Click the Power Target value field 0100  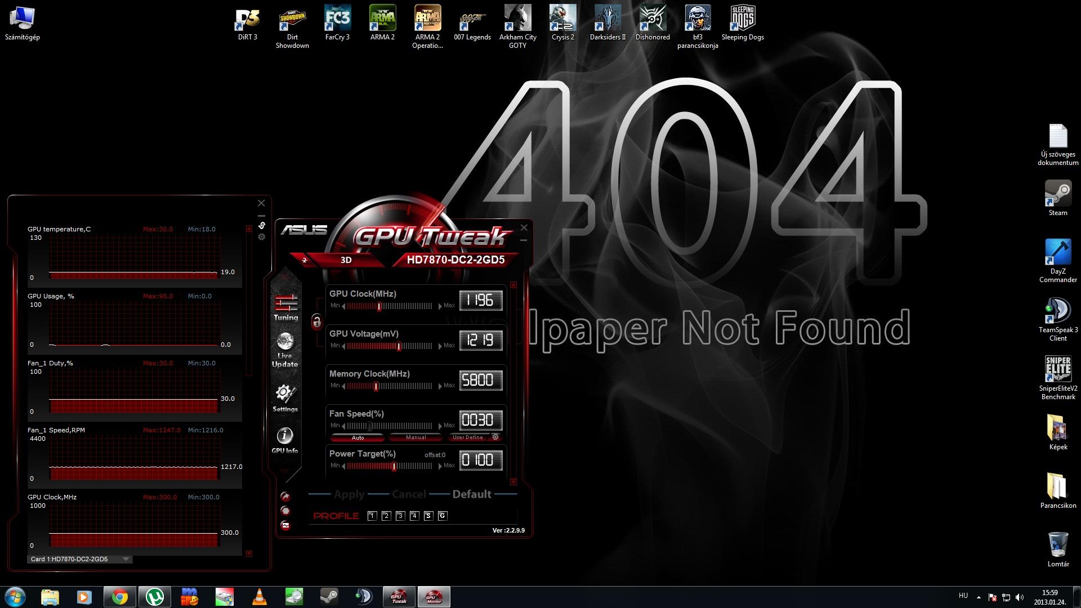[x=481, y=461]
